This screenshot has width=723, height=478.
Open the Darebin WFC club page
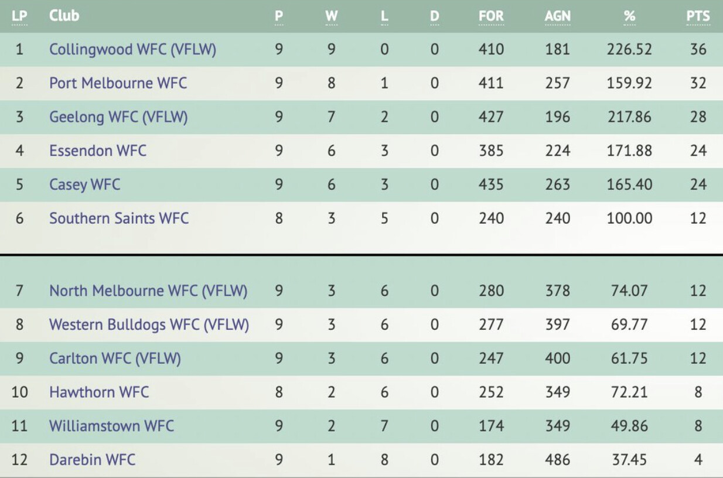pos(92,460)
